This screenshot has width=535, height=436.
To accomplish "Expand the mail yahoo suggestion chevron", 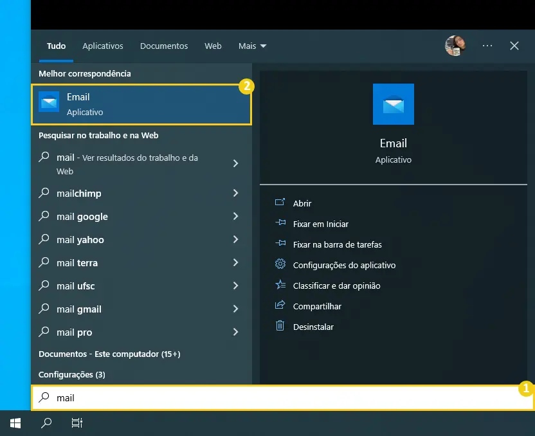I will click(235, 239).
